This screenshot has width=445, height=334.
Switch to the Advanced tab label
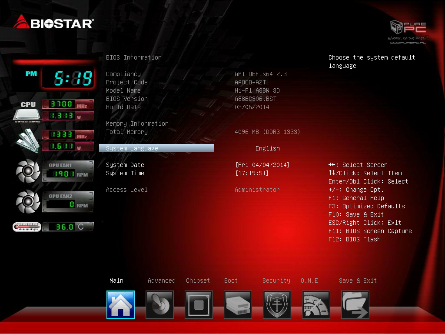click(x=162, y=281)
